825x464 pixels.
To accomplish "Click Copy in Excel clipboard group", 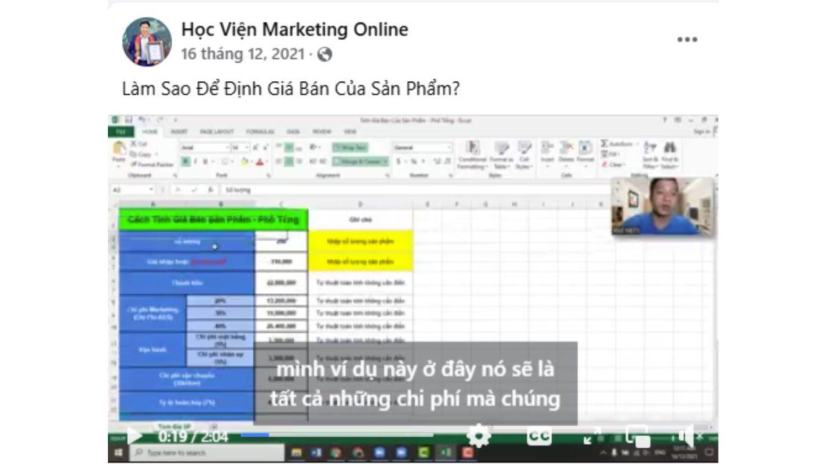I will 141,155.
